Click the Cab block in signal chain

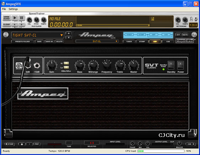tap(166, 35)
